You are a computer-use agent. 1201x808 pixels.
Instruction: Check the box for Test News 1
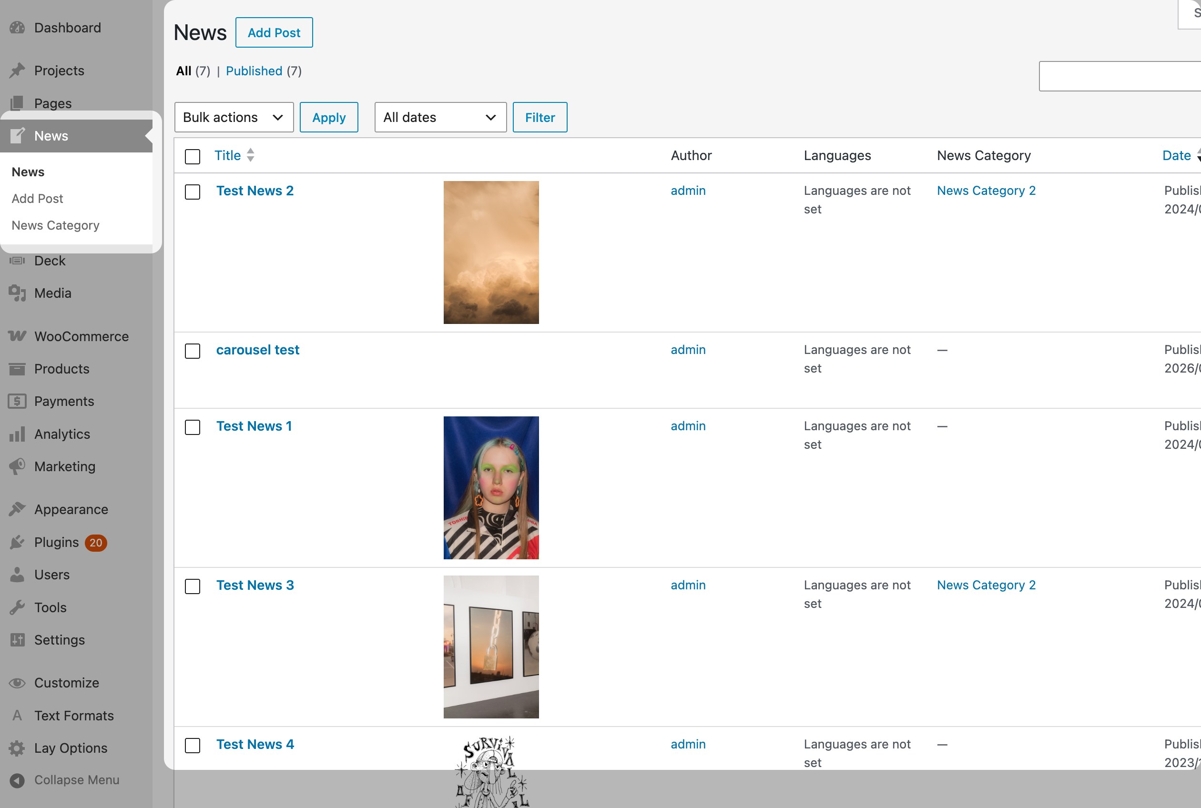(193, 427)
